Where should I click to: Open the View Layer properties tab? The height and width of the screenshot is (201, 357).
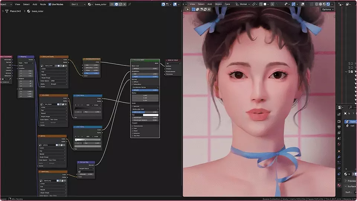coord(339,133)
